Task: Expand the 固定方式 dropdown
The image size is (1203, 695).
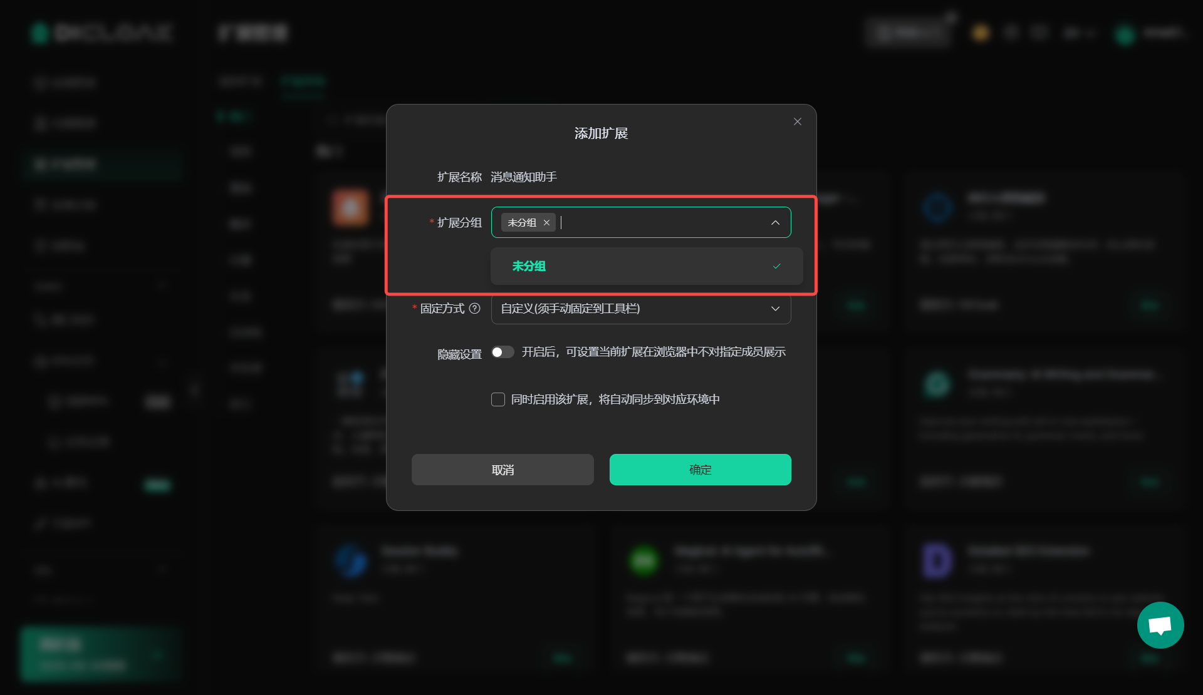Action: click(x=641, y=309)
